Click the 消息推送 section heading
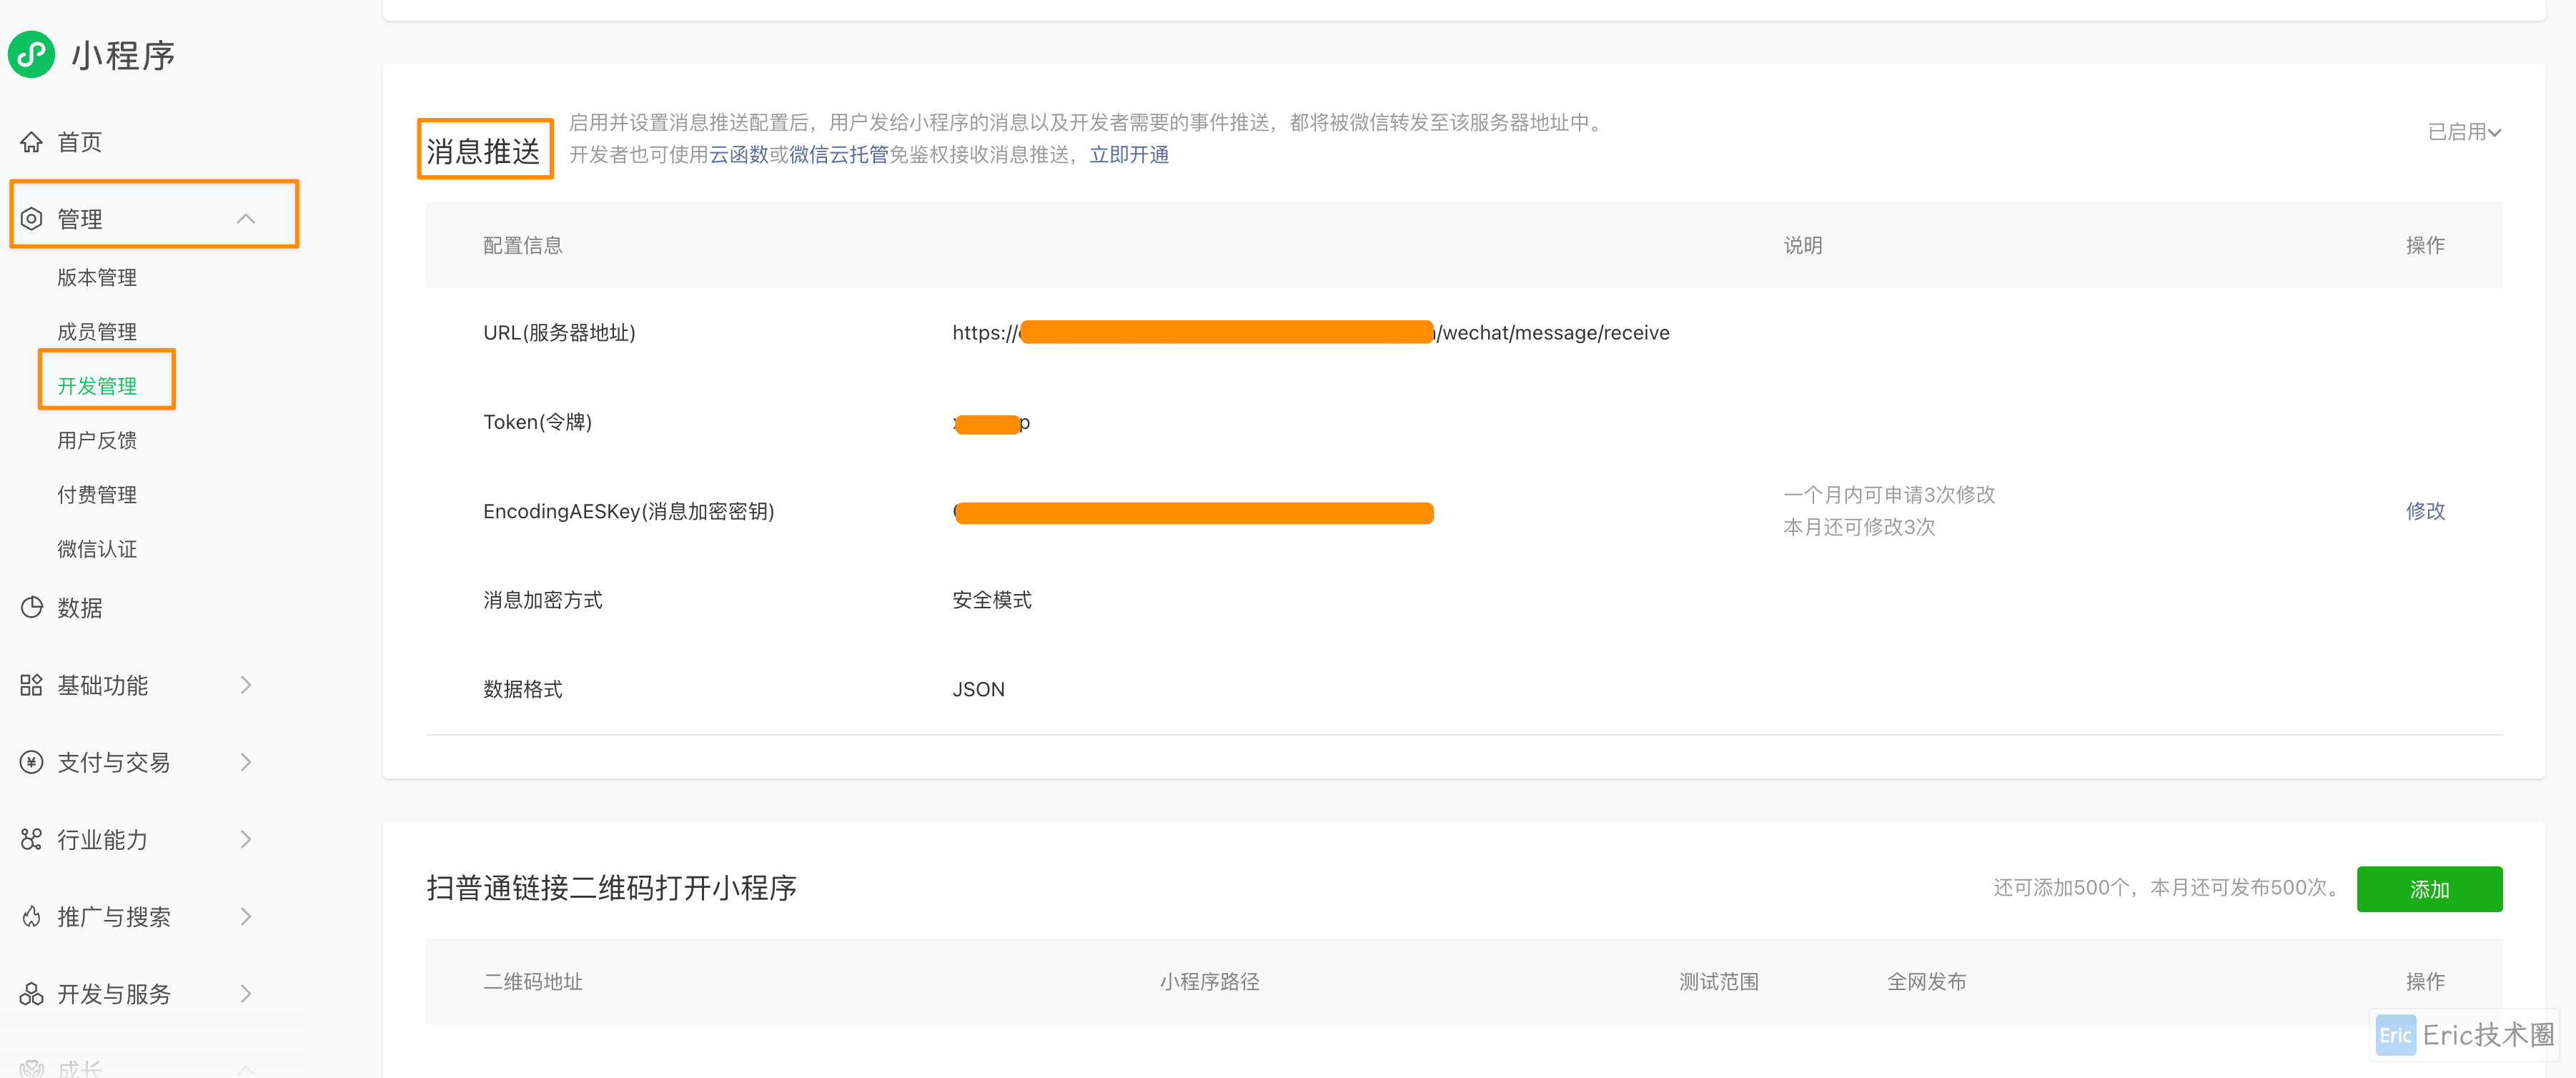2576x1078 pixels. (483, 151)
